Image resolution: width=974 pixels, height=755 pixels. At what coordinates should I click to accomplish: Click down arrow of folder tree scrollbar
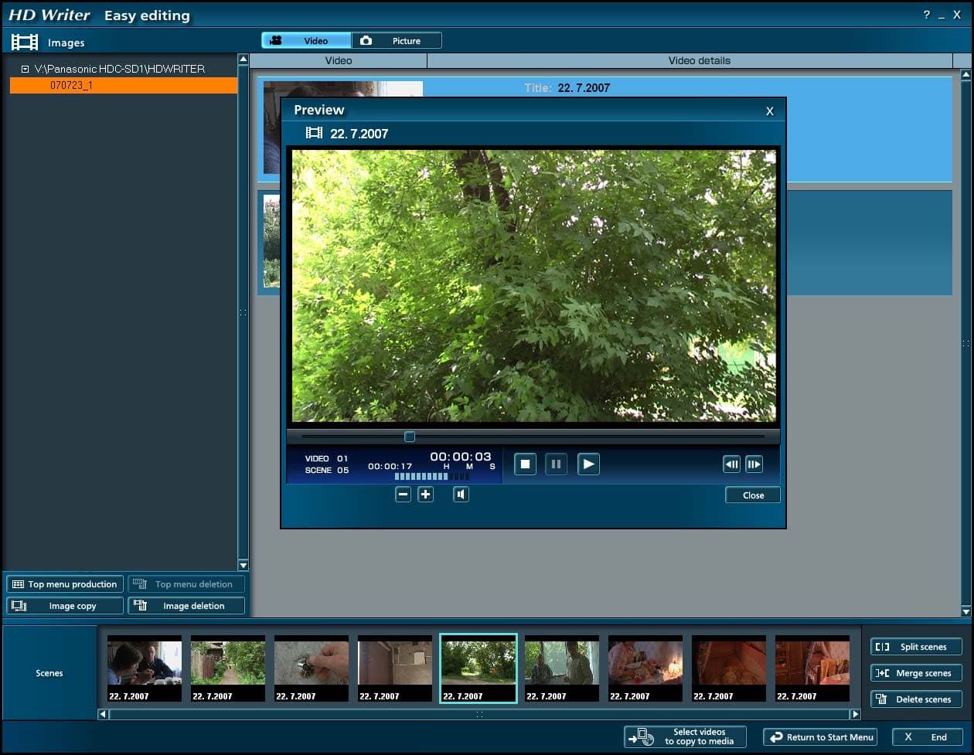coord(243,566)
